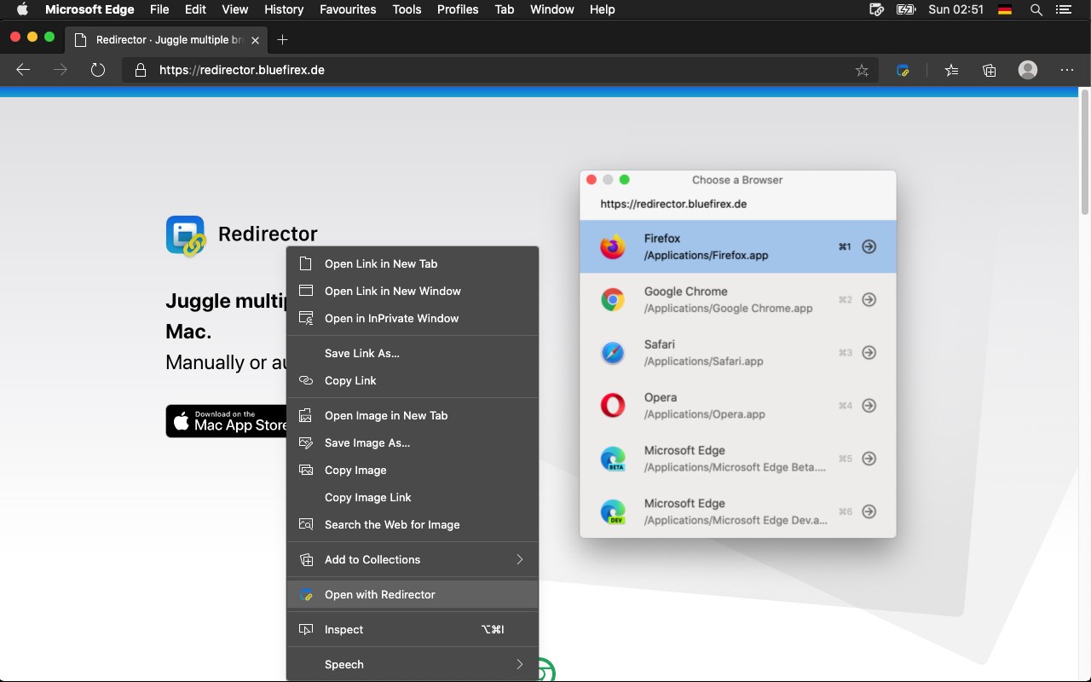Click the Google Chrome name label
This screenshot has width=1091, height=682.
click(x=686, y=292)
